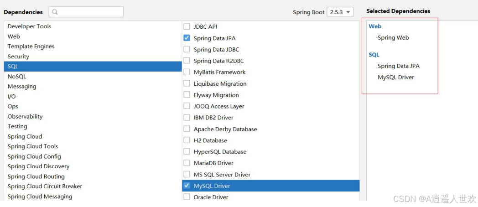Select the Flyway Migration checkbox
Screen dimensions: 478x207
(187, 95)
